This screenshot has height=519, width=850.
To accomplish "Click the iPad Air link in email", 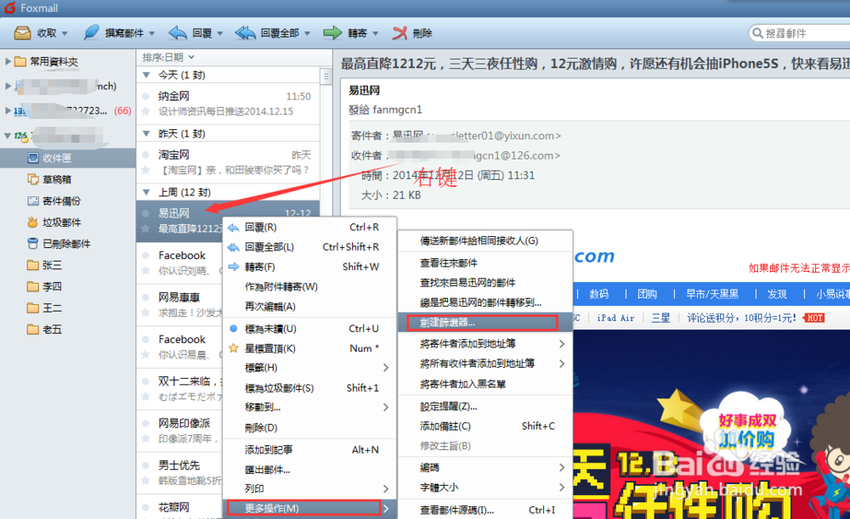I will 615,318.
